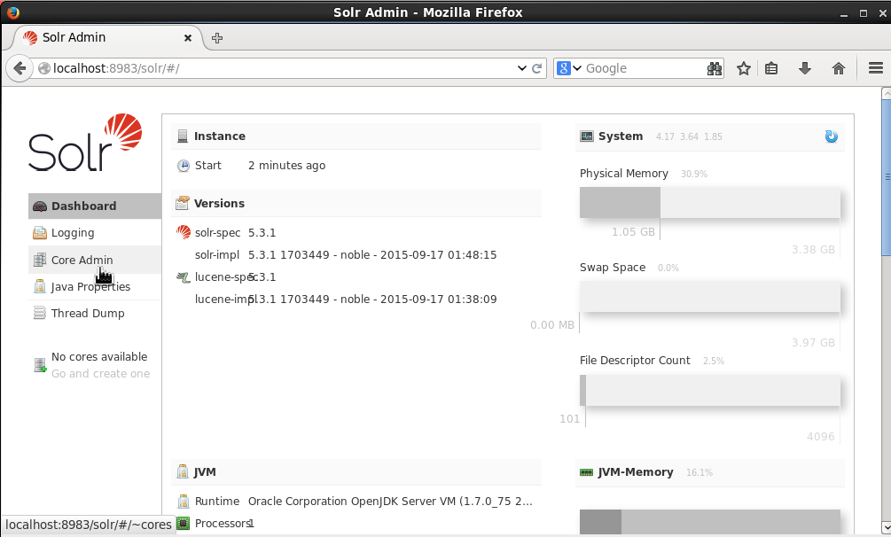
Task: Click the Instance section header
Action: pos(356,136)
